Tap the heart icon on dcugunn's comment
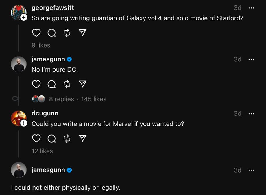 (x=36, y=138)
